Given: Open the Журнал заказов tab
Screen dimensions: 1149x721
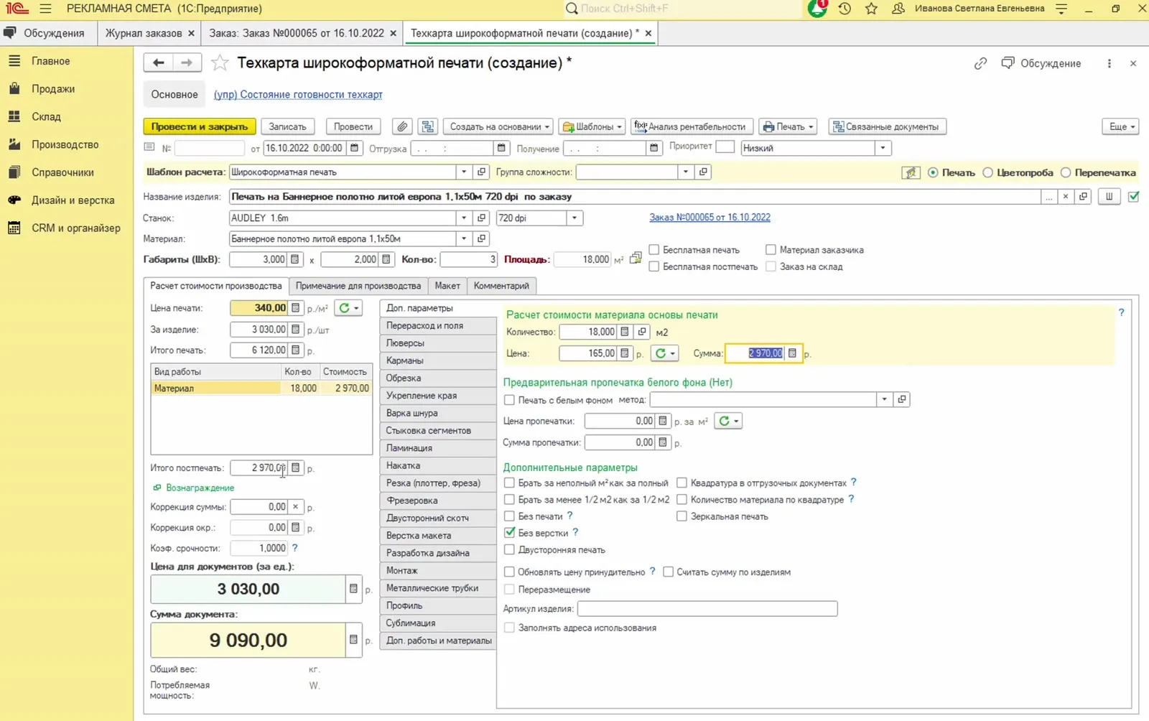Looking at the screenshot, I should [x=144, y=33].
